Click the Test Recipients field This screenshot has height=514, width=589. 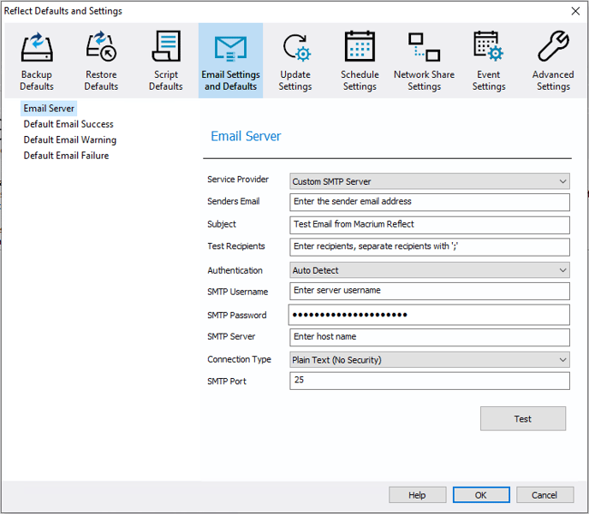coord(430,247)
